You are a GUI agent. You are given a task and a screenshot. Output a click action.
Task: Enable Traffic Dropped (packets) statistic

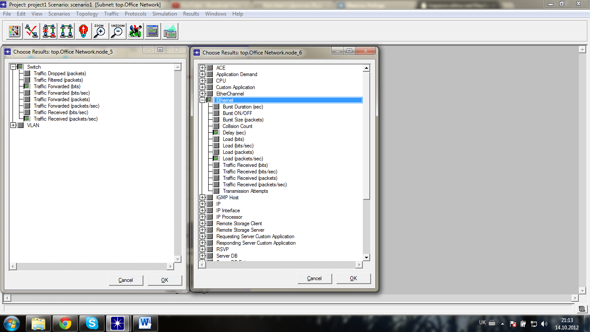coord(27,73)
